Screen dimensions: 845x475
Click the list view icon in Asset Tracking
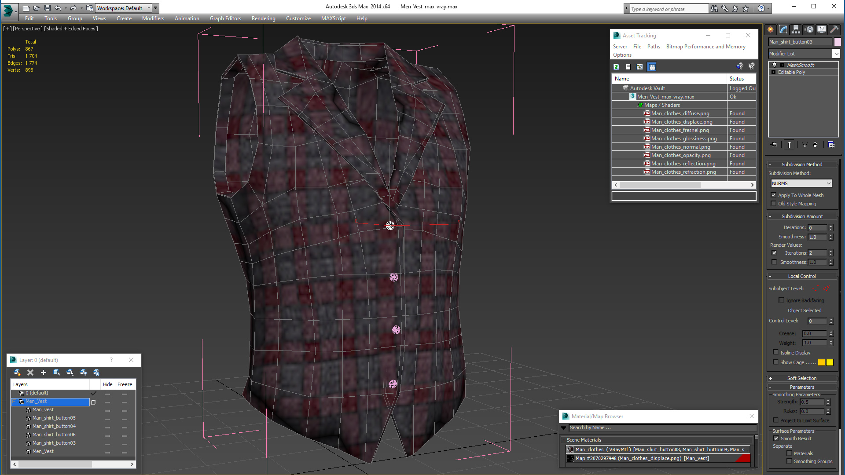(628, 67)
